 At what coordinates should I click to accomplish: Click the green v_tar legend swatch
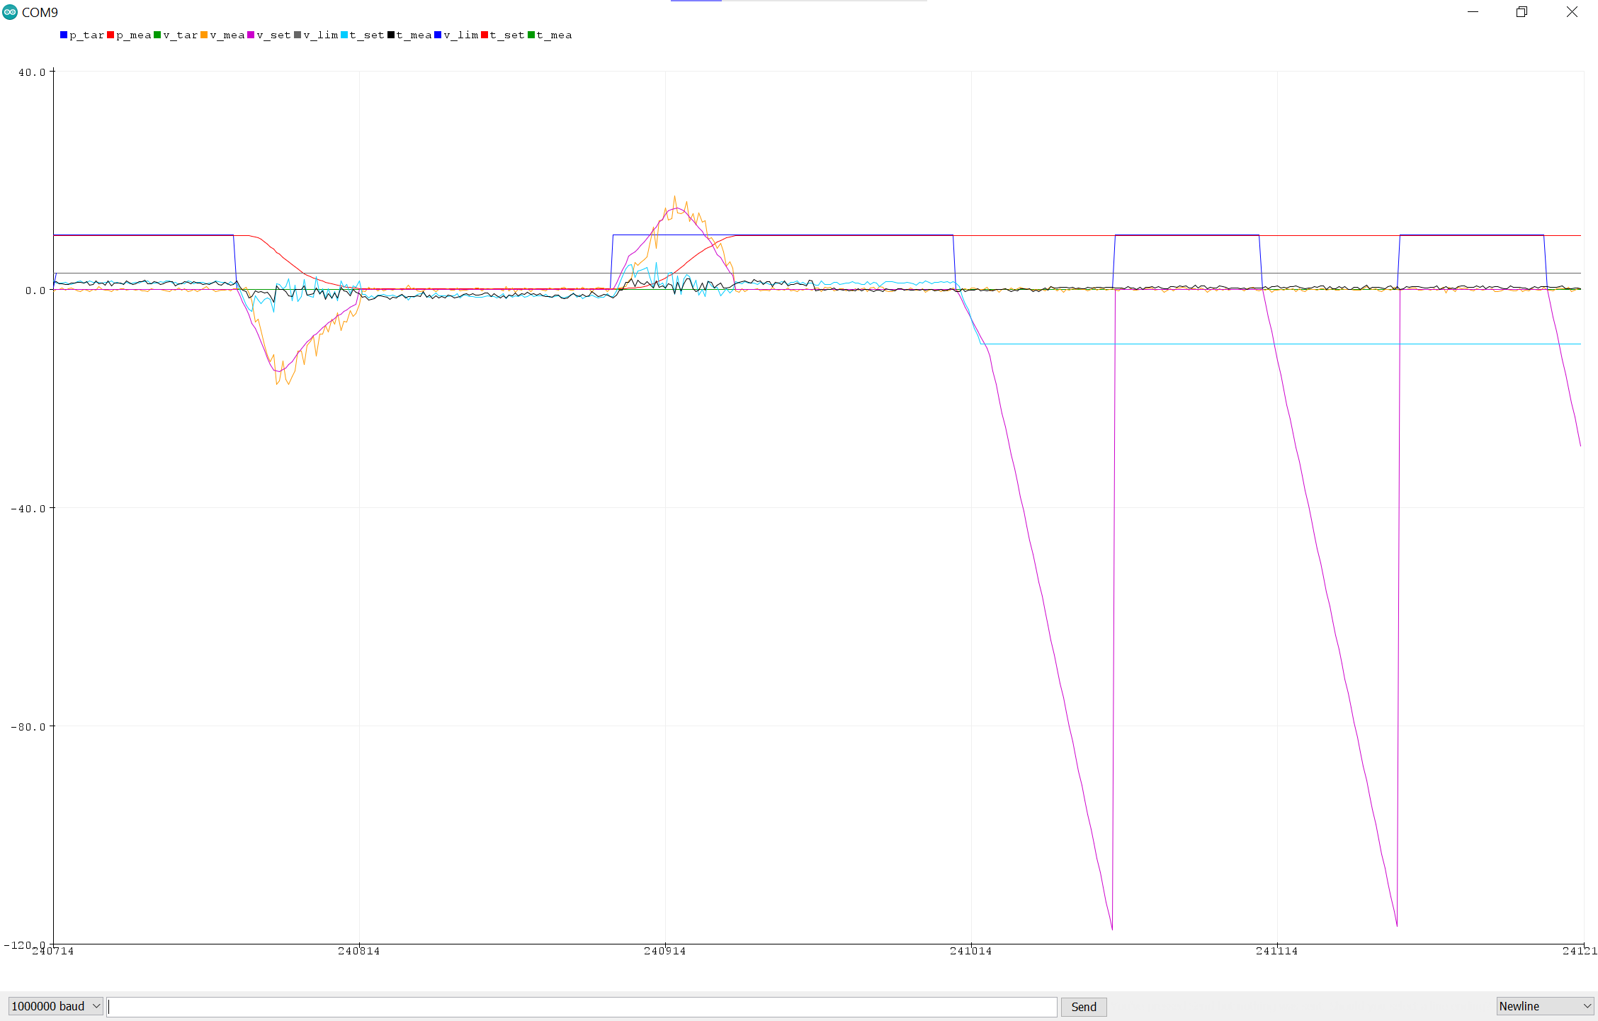[157, 35]
